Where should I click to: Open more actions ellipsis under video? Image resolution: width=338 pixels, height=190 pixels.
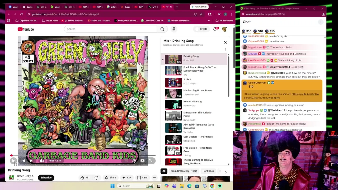coord(154,178)
